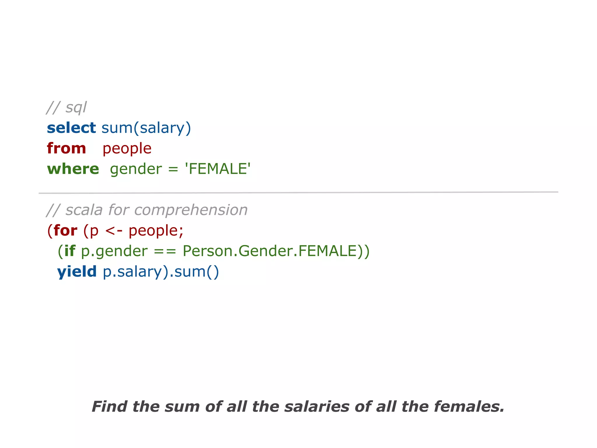Click the 'sum(salary)' expression
Image resolution: width=597 pixels, height=448 pixels.
(x=146, y=128)
